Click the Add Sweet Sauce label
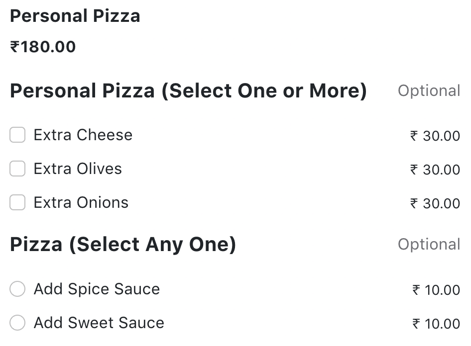471x346 pixels. 99,323
